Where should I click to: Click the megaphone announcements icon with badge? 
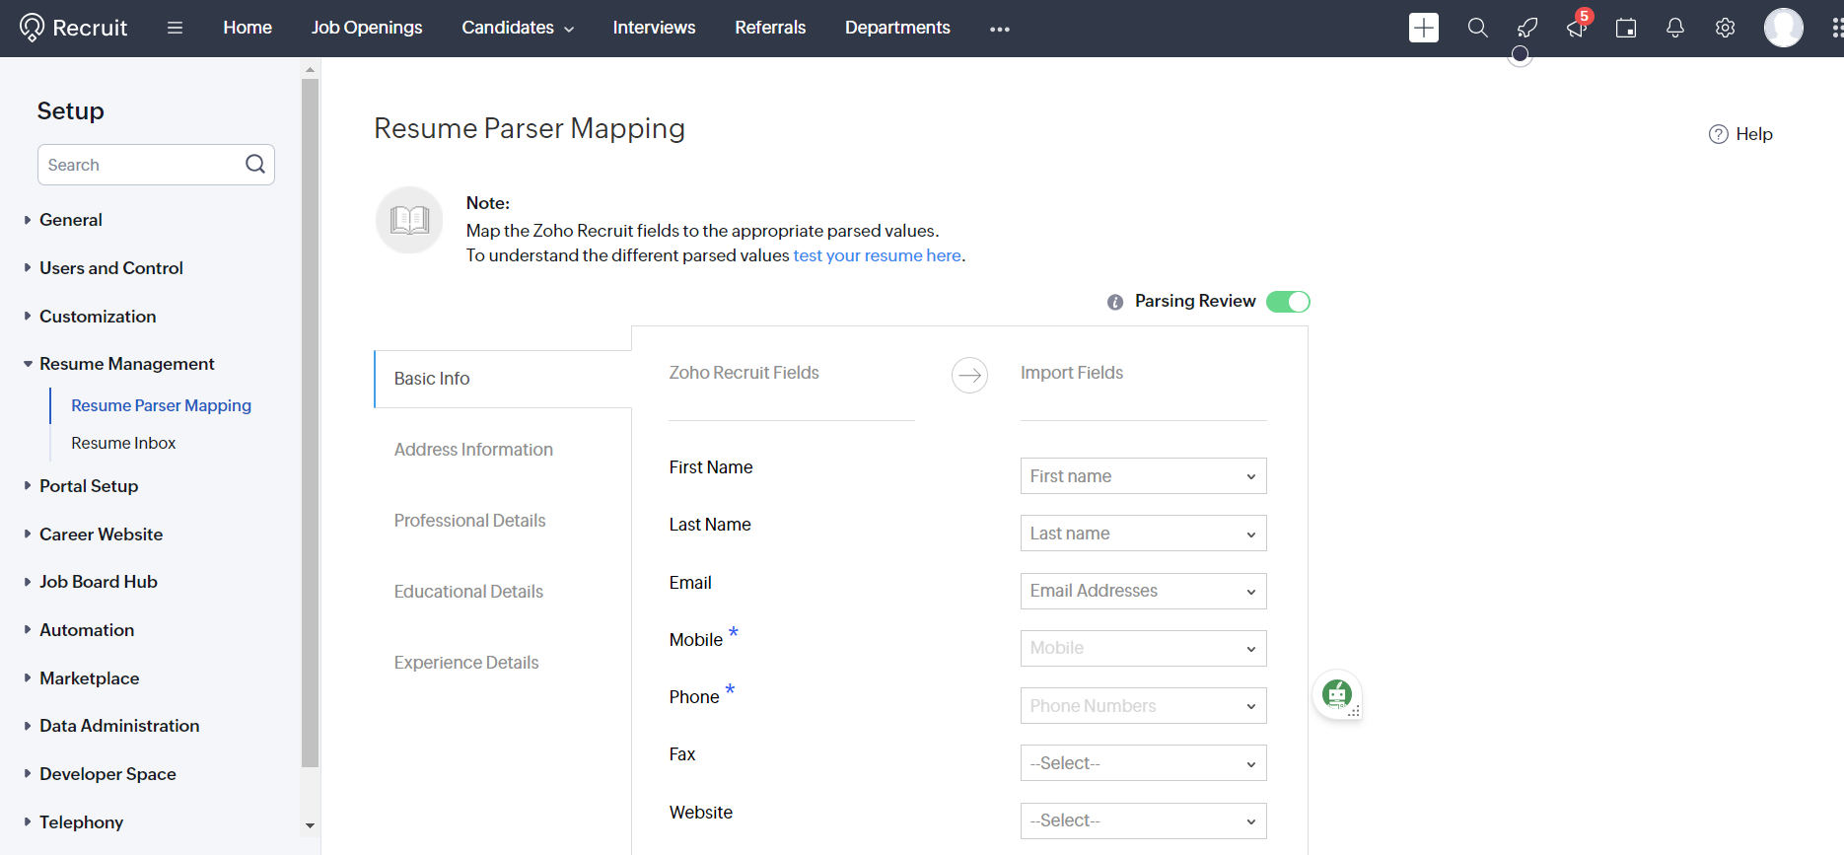[x=1577, y=28]
